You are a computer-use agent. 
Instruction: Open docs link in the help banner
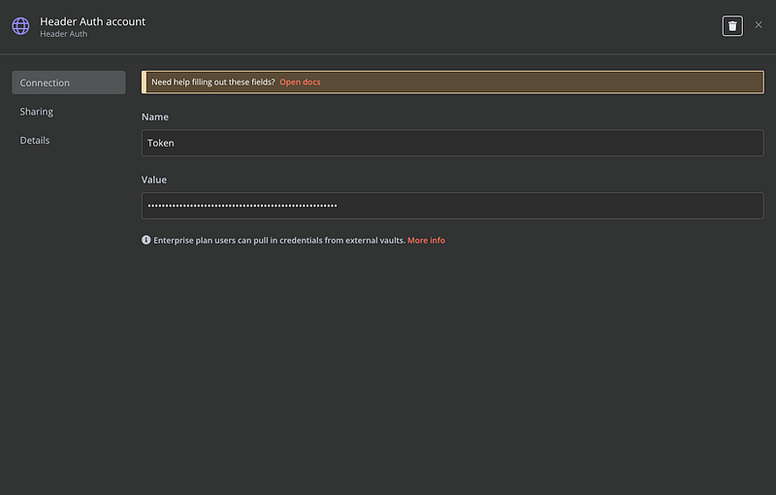pos(300,82)
